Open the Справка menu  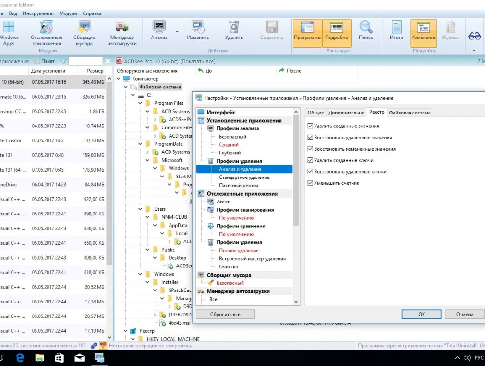(x=92, y=13)
